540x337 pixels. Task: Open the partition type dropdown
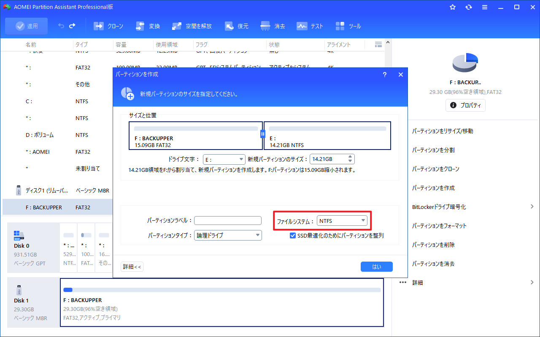(x=228, y=235)
